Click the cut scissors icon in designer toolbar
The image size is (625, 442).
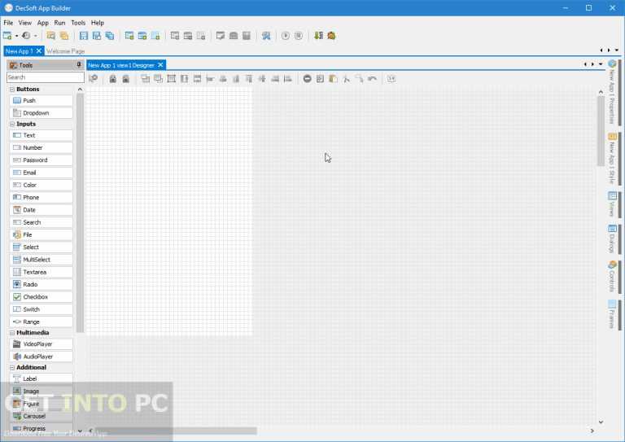click(x=347, y=79)
